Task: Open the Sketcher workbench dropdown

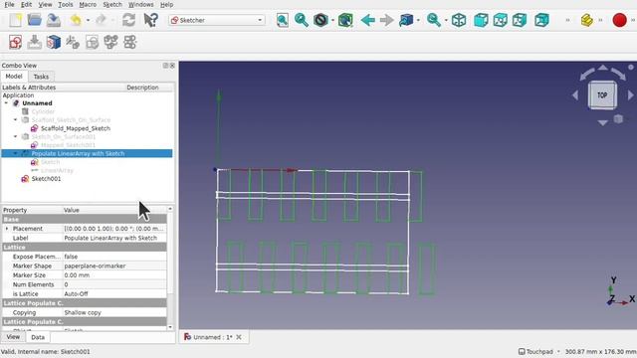Action: [x=217, y=20]
